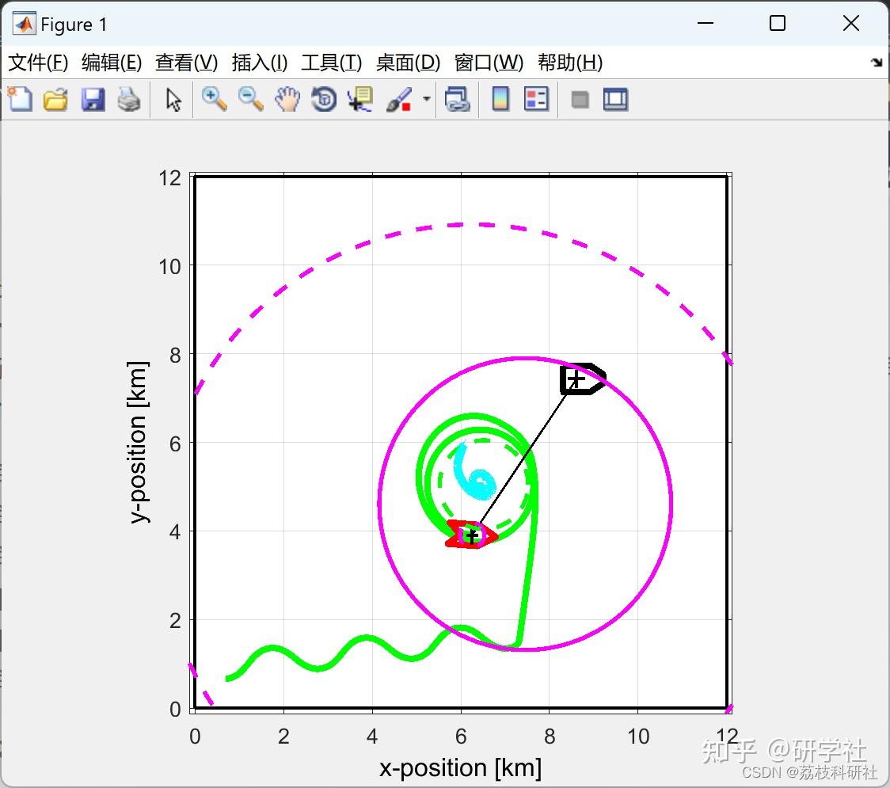Click the red vehicle marker in plot
Screen dimensions: 890x788
pos(471,535)
